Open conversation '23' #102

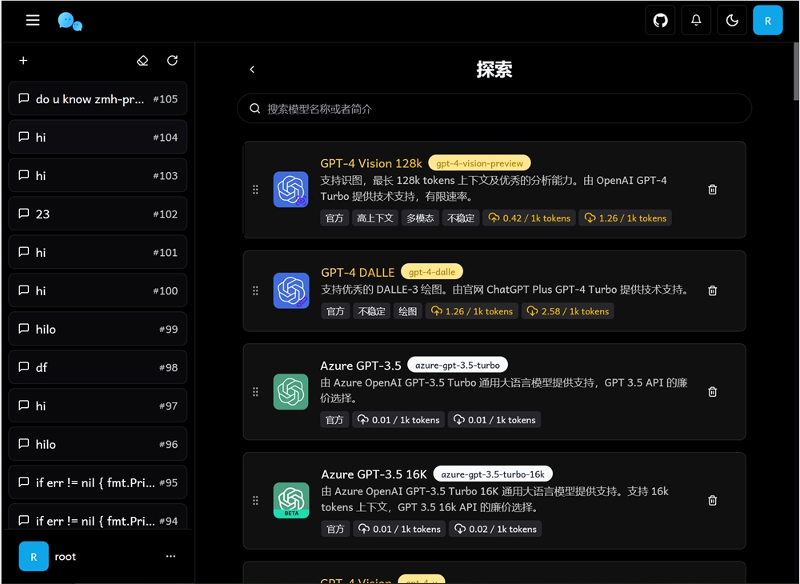click(98, 214)
